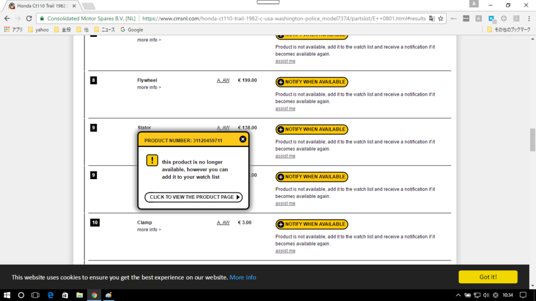The height and width of the screenshot is (301, 536).
Task: Show hidden system tray icons
Action: [458, 295]
